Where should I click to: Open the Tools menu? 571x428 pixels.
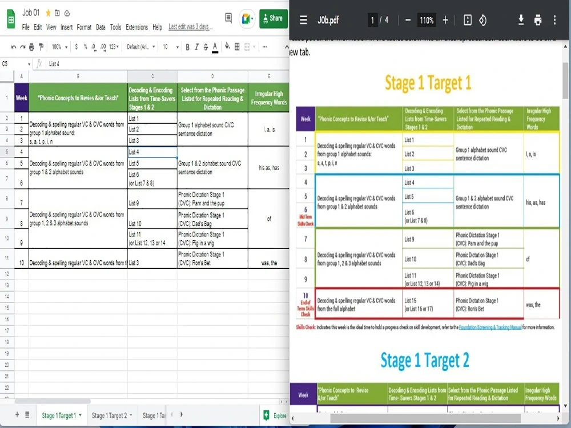pyautogui.click(x=115, y=27)
